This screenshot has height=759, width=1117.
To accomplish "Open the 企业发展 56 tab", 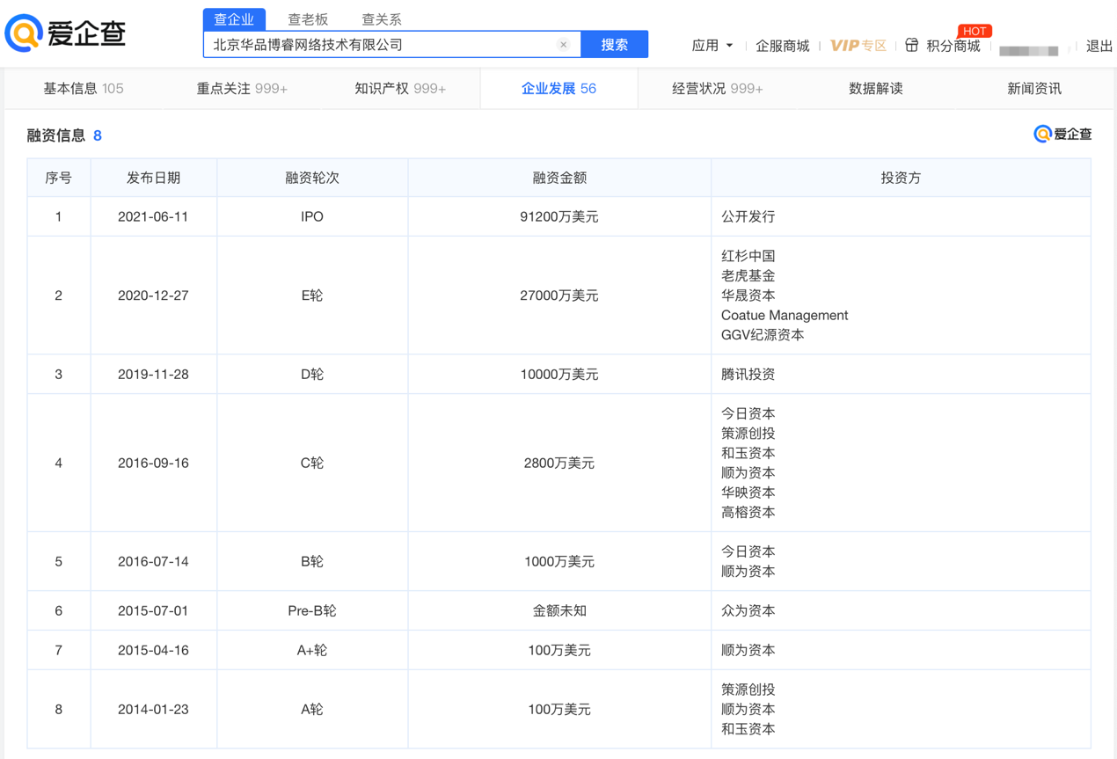I will click(558, 89).
